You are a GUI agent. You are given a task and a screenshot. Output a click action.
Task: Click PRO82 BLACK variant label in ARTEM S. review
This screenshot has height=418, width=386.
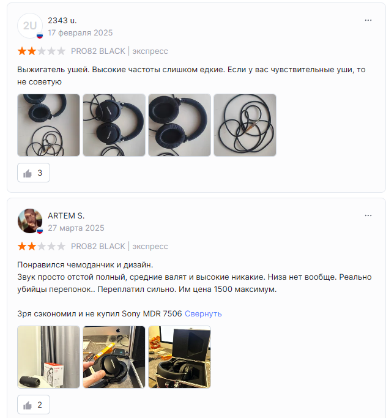(98, 246)
